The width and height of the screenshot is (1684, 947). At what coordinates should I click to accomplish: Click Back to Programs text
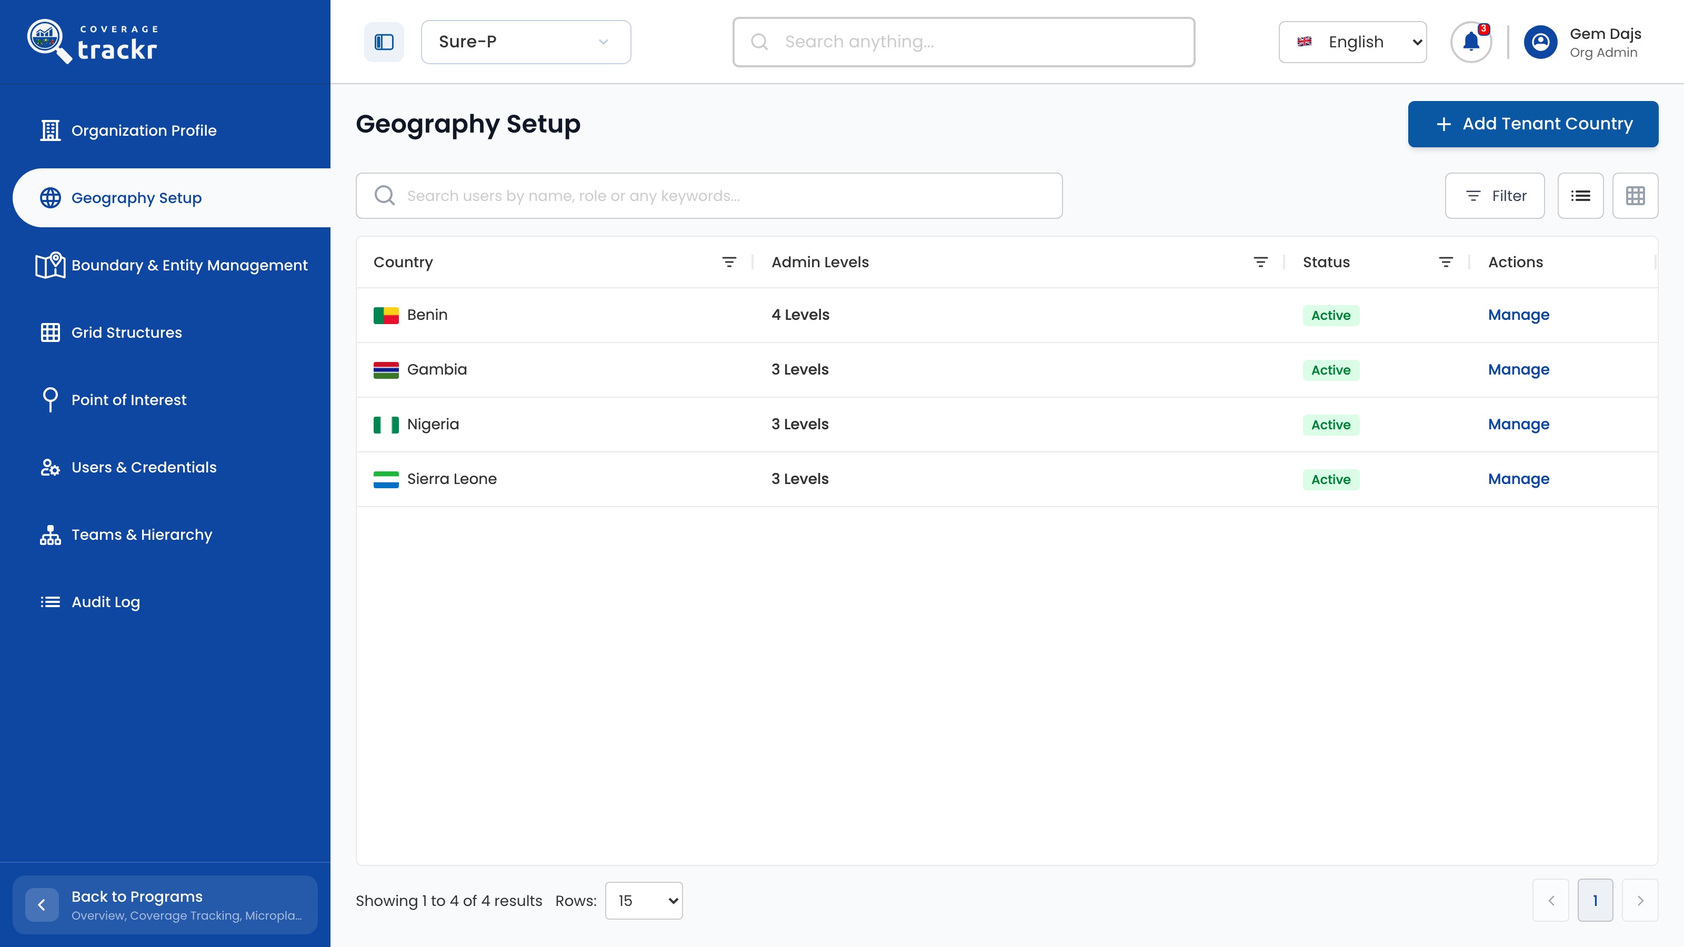point(137,896)
